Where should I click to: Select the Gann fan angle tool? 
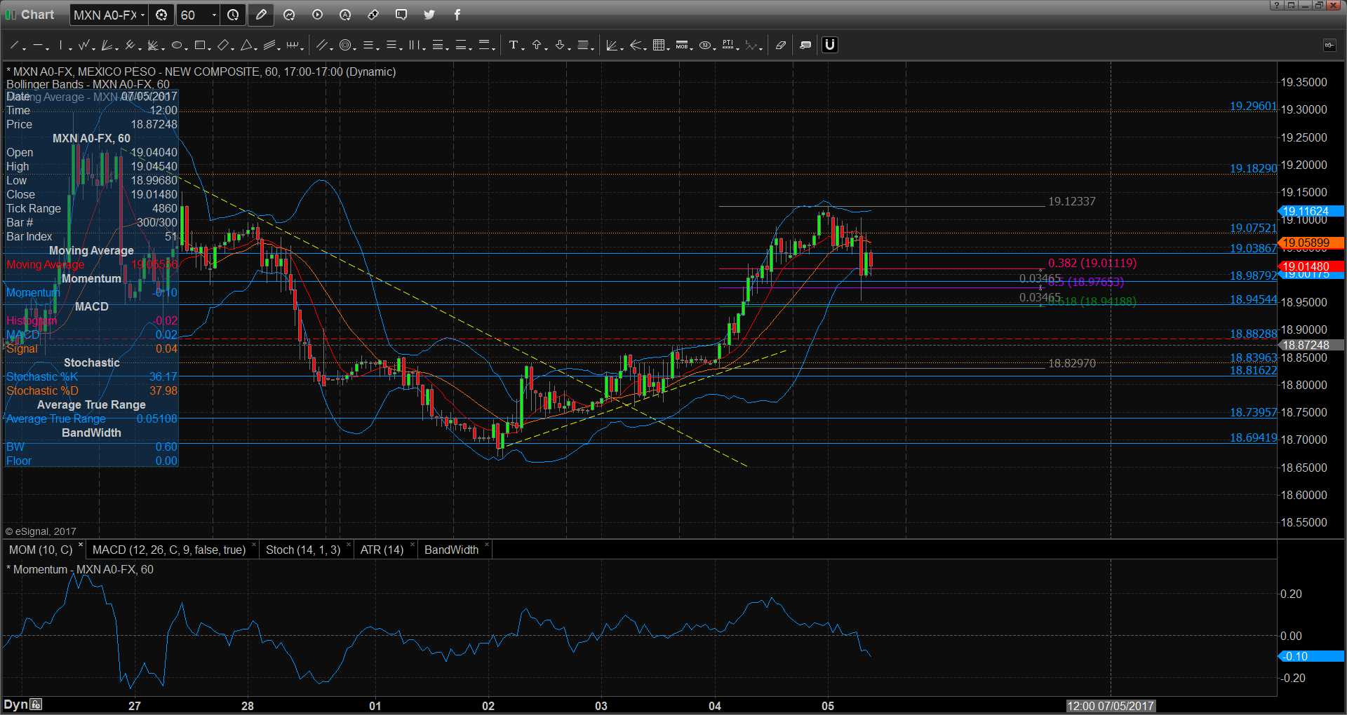tap(107, 46)
